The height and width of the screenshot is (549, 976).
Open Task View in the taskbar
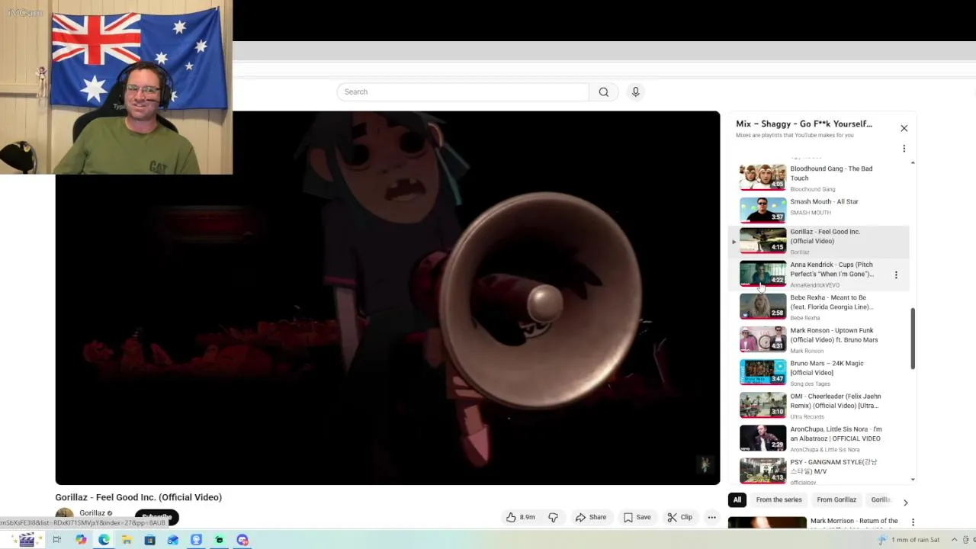[56, 540]
